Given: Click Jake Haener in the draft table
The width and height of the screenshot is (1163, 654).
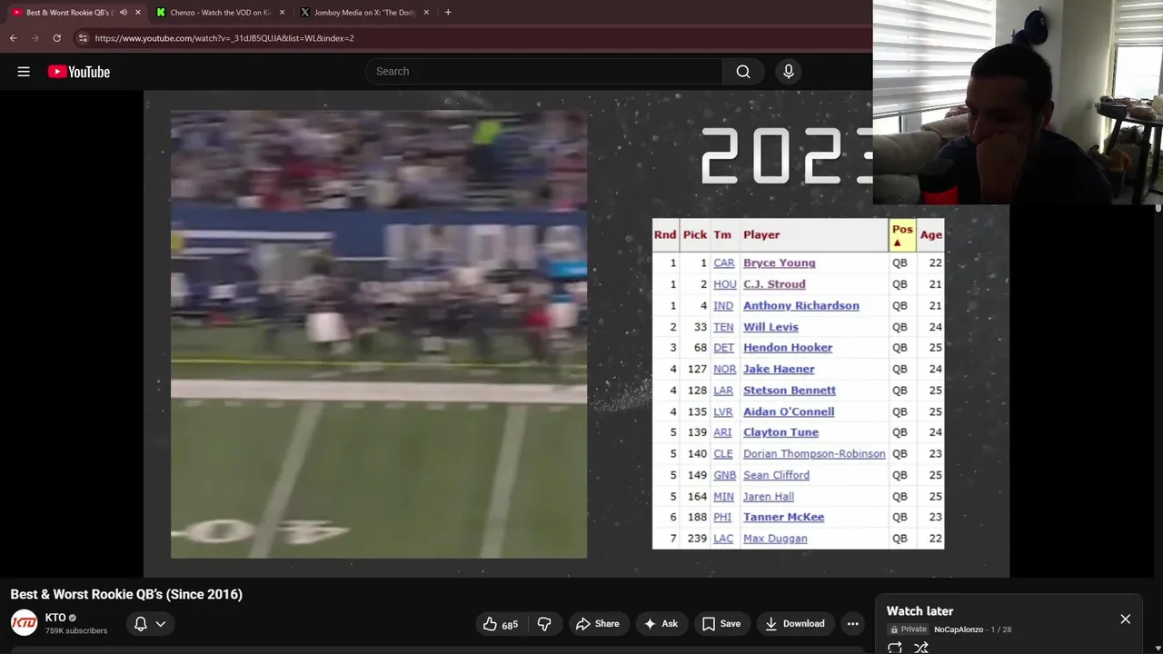Looking at the screenshot, I should click(779, 370).
